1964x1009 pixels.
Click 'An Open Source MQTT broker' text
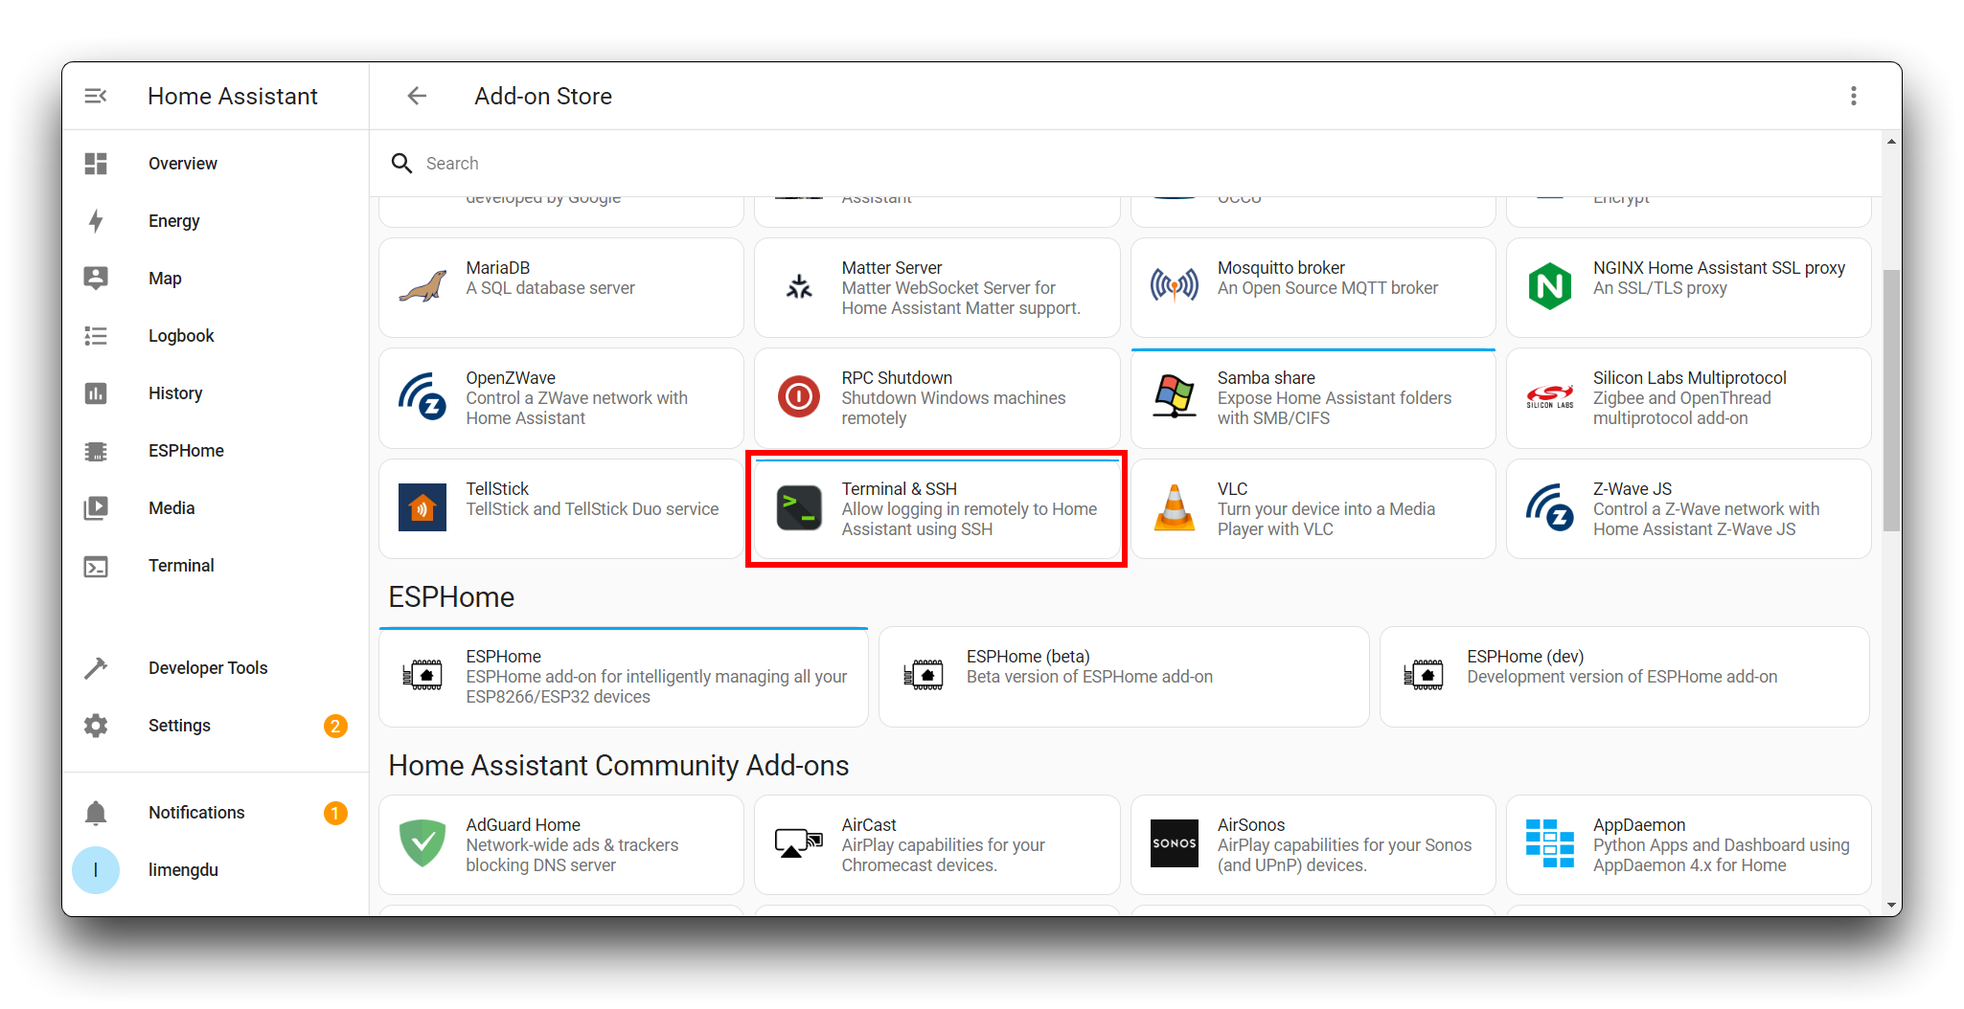pos(1327,288)
